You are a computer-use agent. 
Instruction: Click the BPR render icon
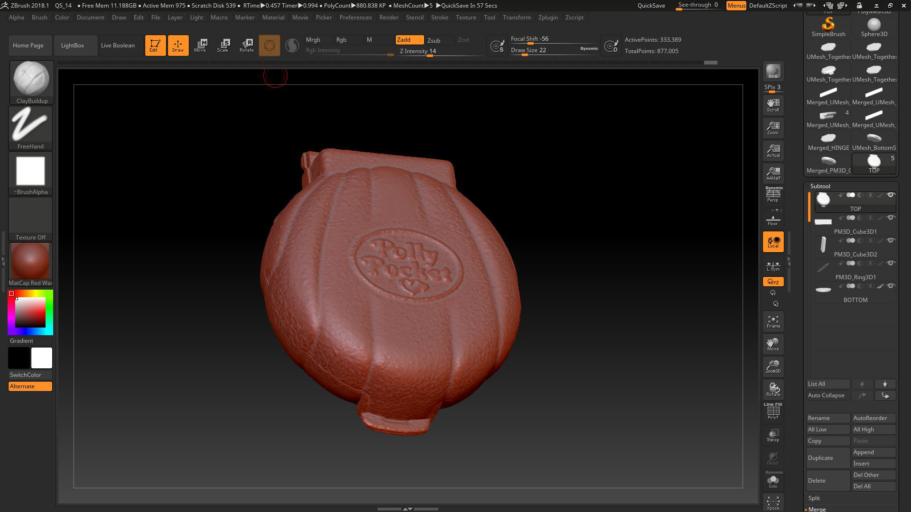click(x=773, y=72)
